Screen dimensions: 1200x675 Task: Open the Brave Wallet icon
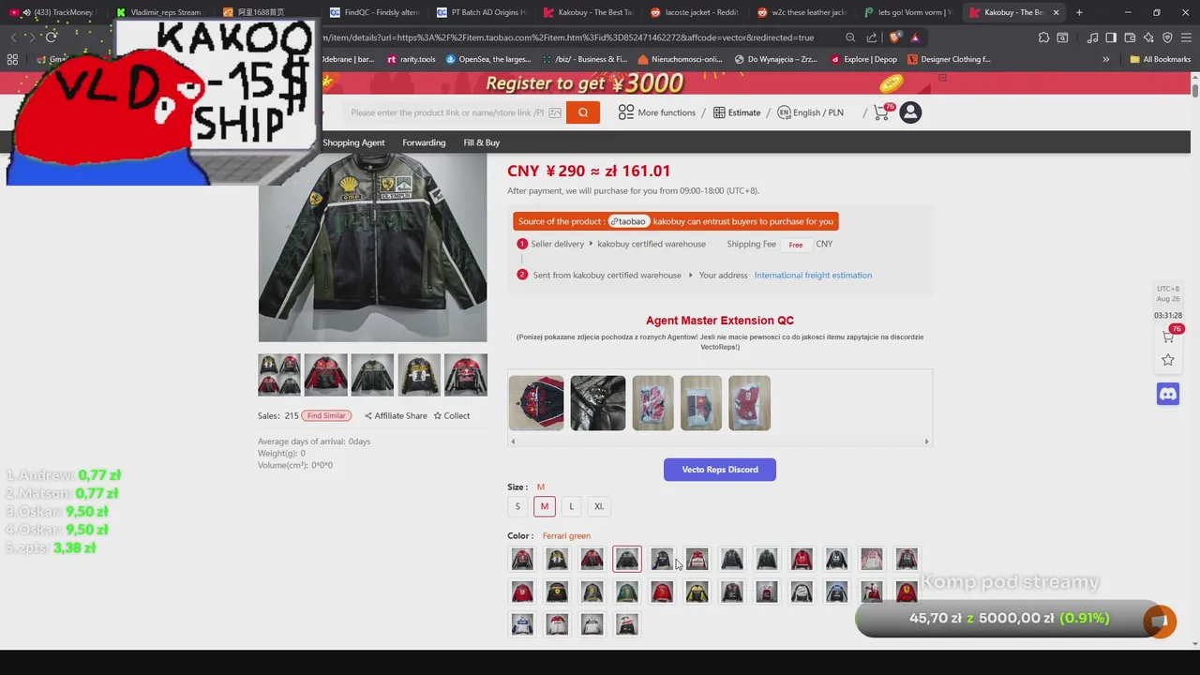click(1130, 37)
